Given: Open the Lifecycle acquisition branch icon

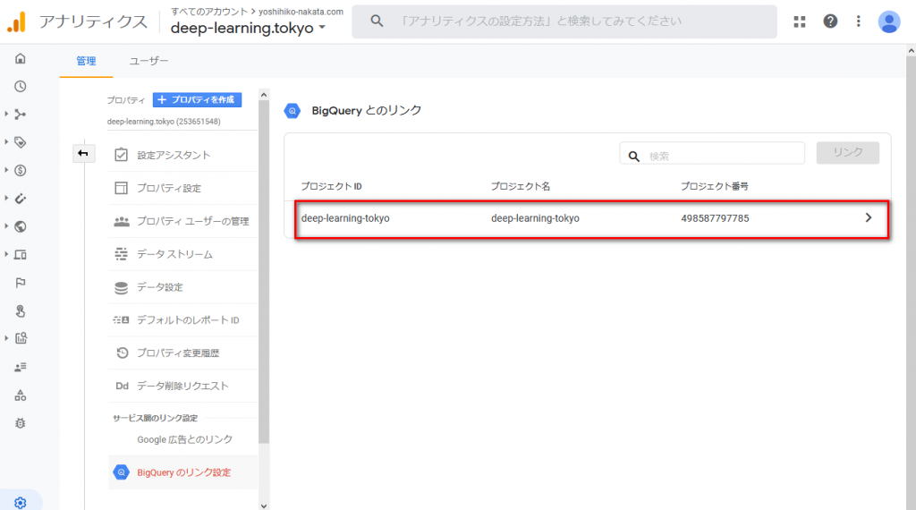Looking at the screenshot, I should 21,115.
